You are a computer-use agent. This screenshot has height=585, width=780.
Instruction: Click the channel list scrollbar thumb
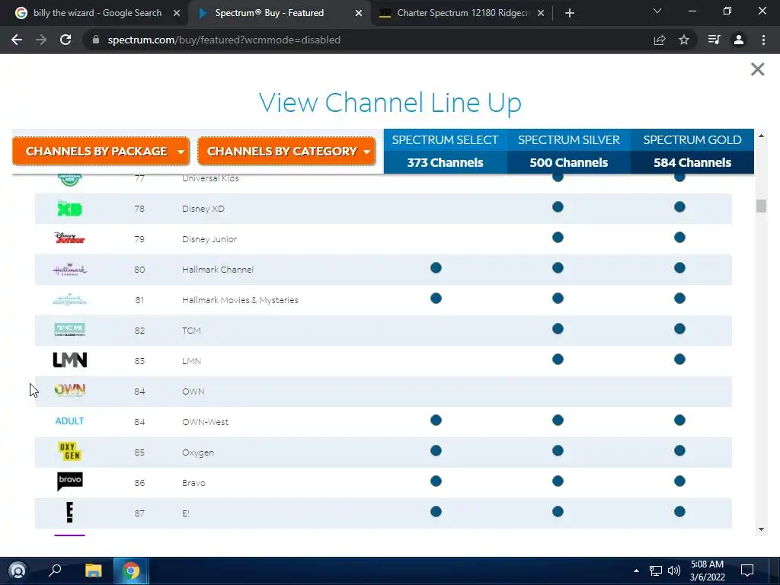point(761,206)
